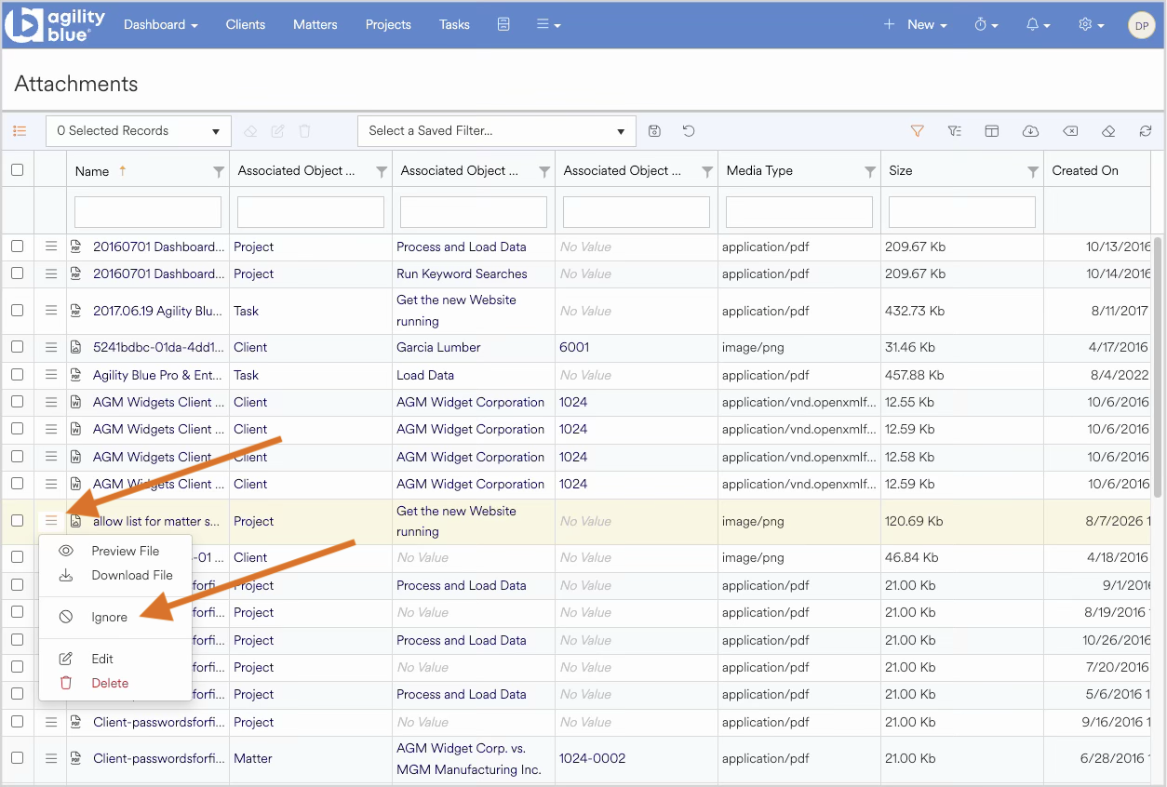Tick the select-all header checkbox
The image size is (1167, 787).
coord(18,170)
